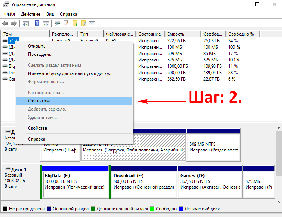Select the BigData volume row icon
Image resolution: width=282 pixels, height=217 pixels.
[5, 66]
